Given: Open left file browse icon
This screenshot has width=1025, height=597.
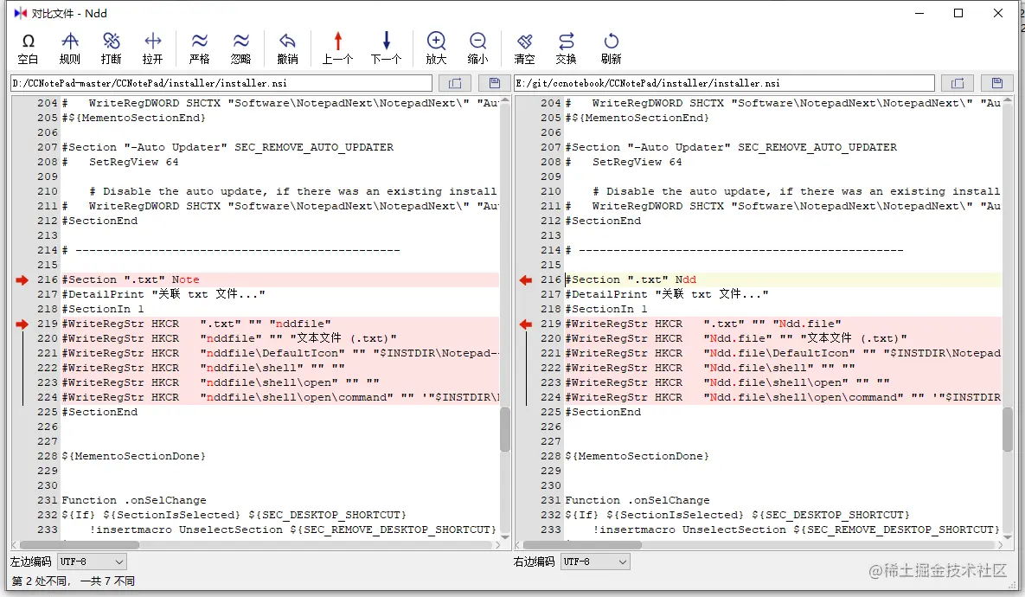Looking at the screenshot, I should [455, 83].
